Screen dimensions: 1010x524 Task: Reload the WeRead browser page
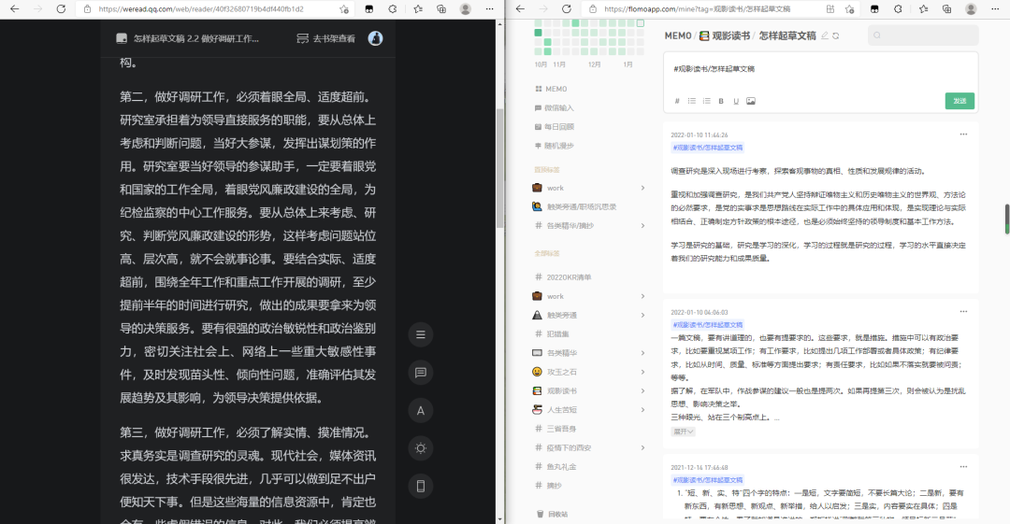(x=61, y=9)
